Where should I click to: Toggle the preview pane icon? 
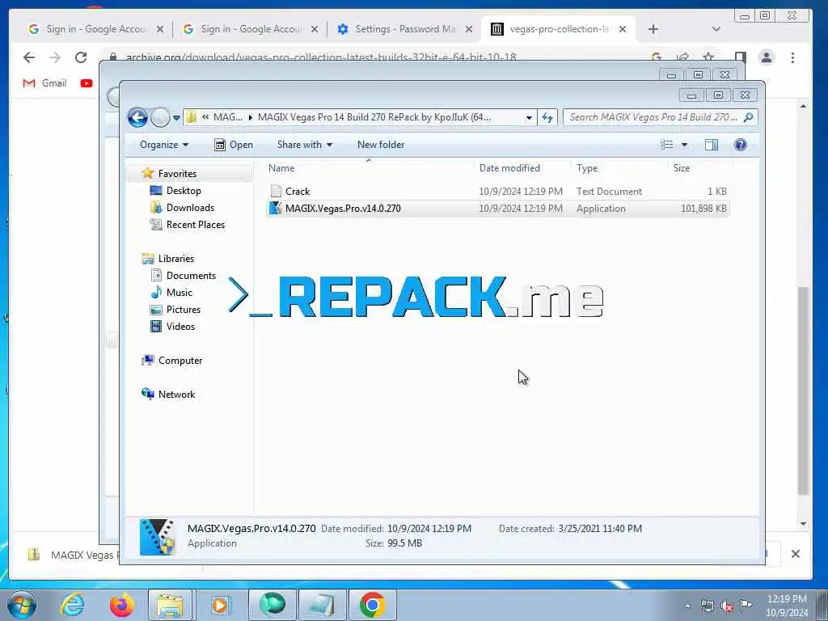click(x=712, y=145)
